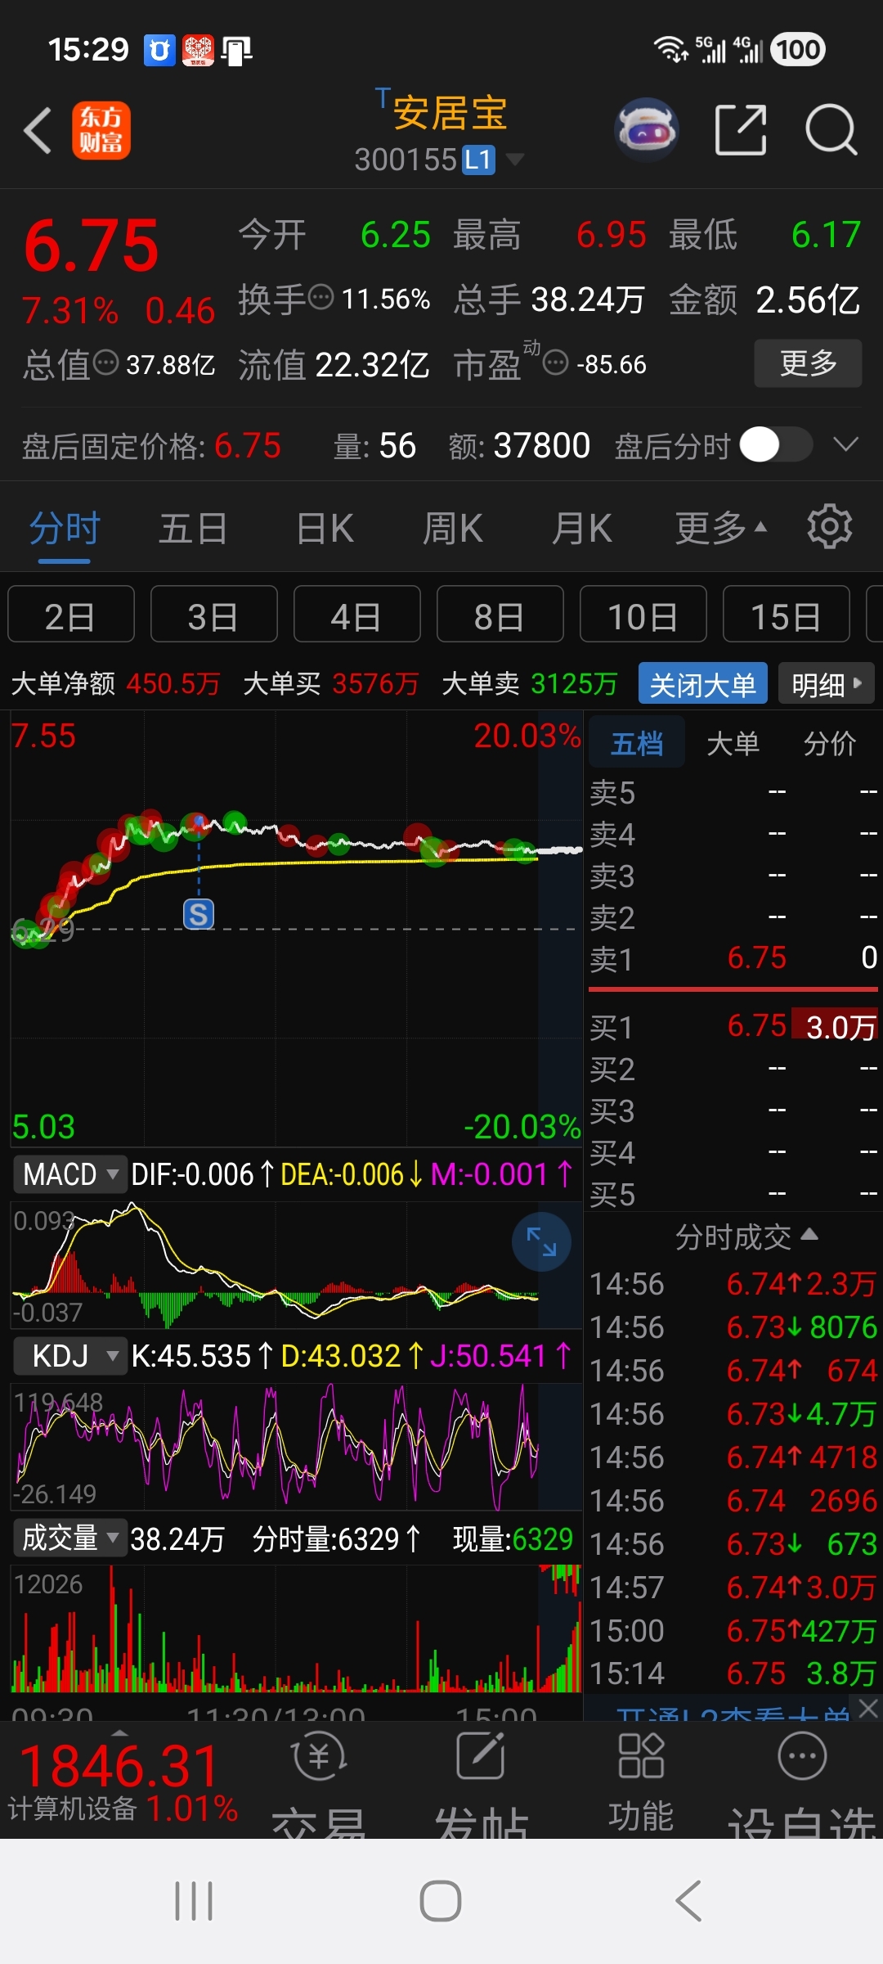The height and width of the screenshot is (1964, 883).
Task: Tap Android recent apps button
Action: (194, 1900)
